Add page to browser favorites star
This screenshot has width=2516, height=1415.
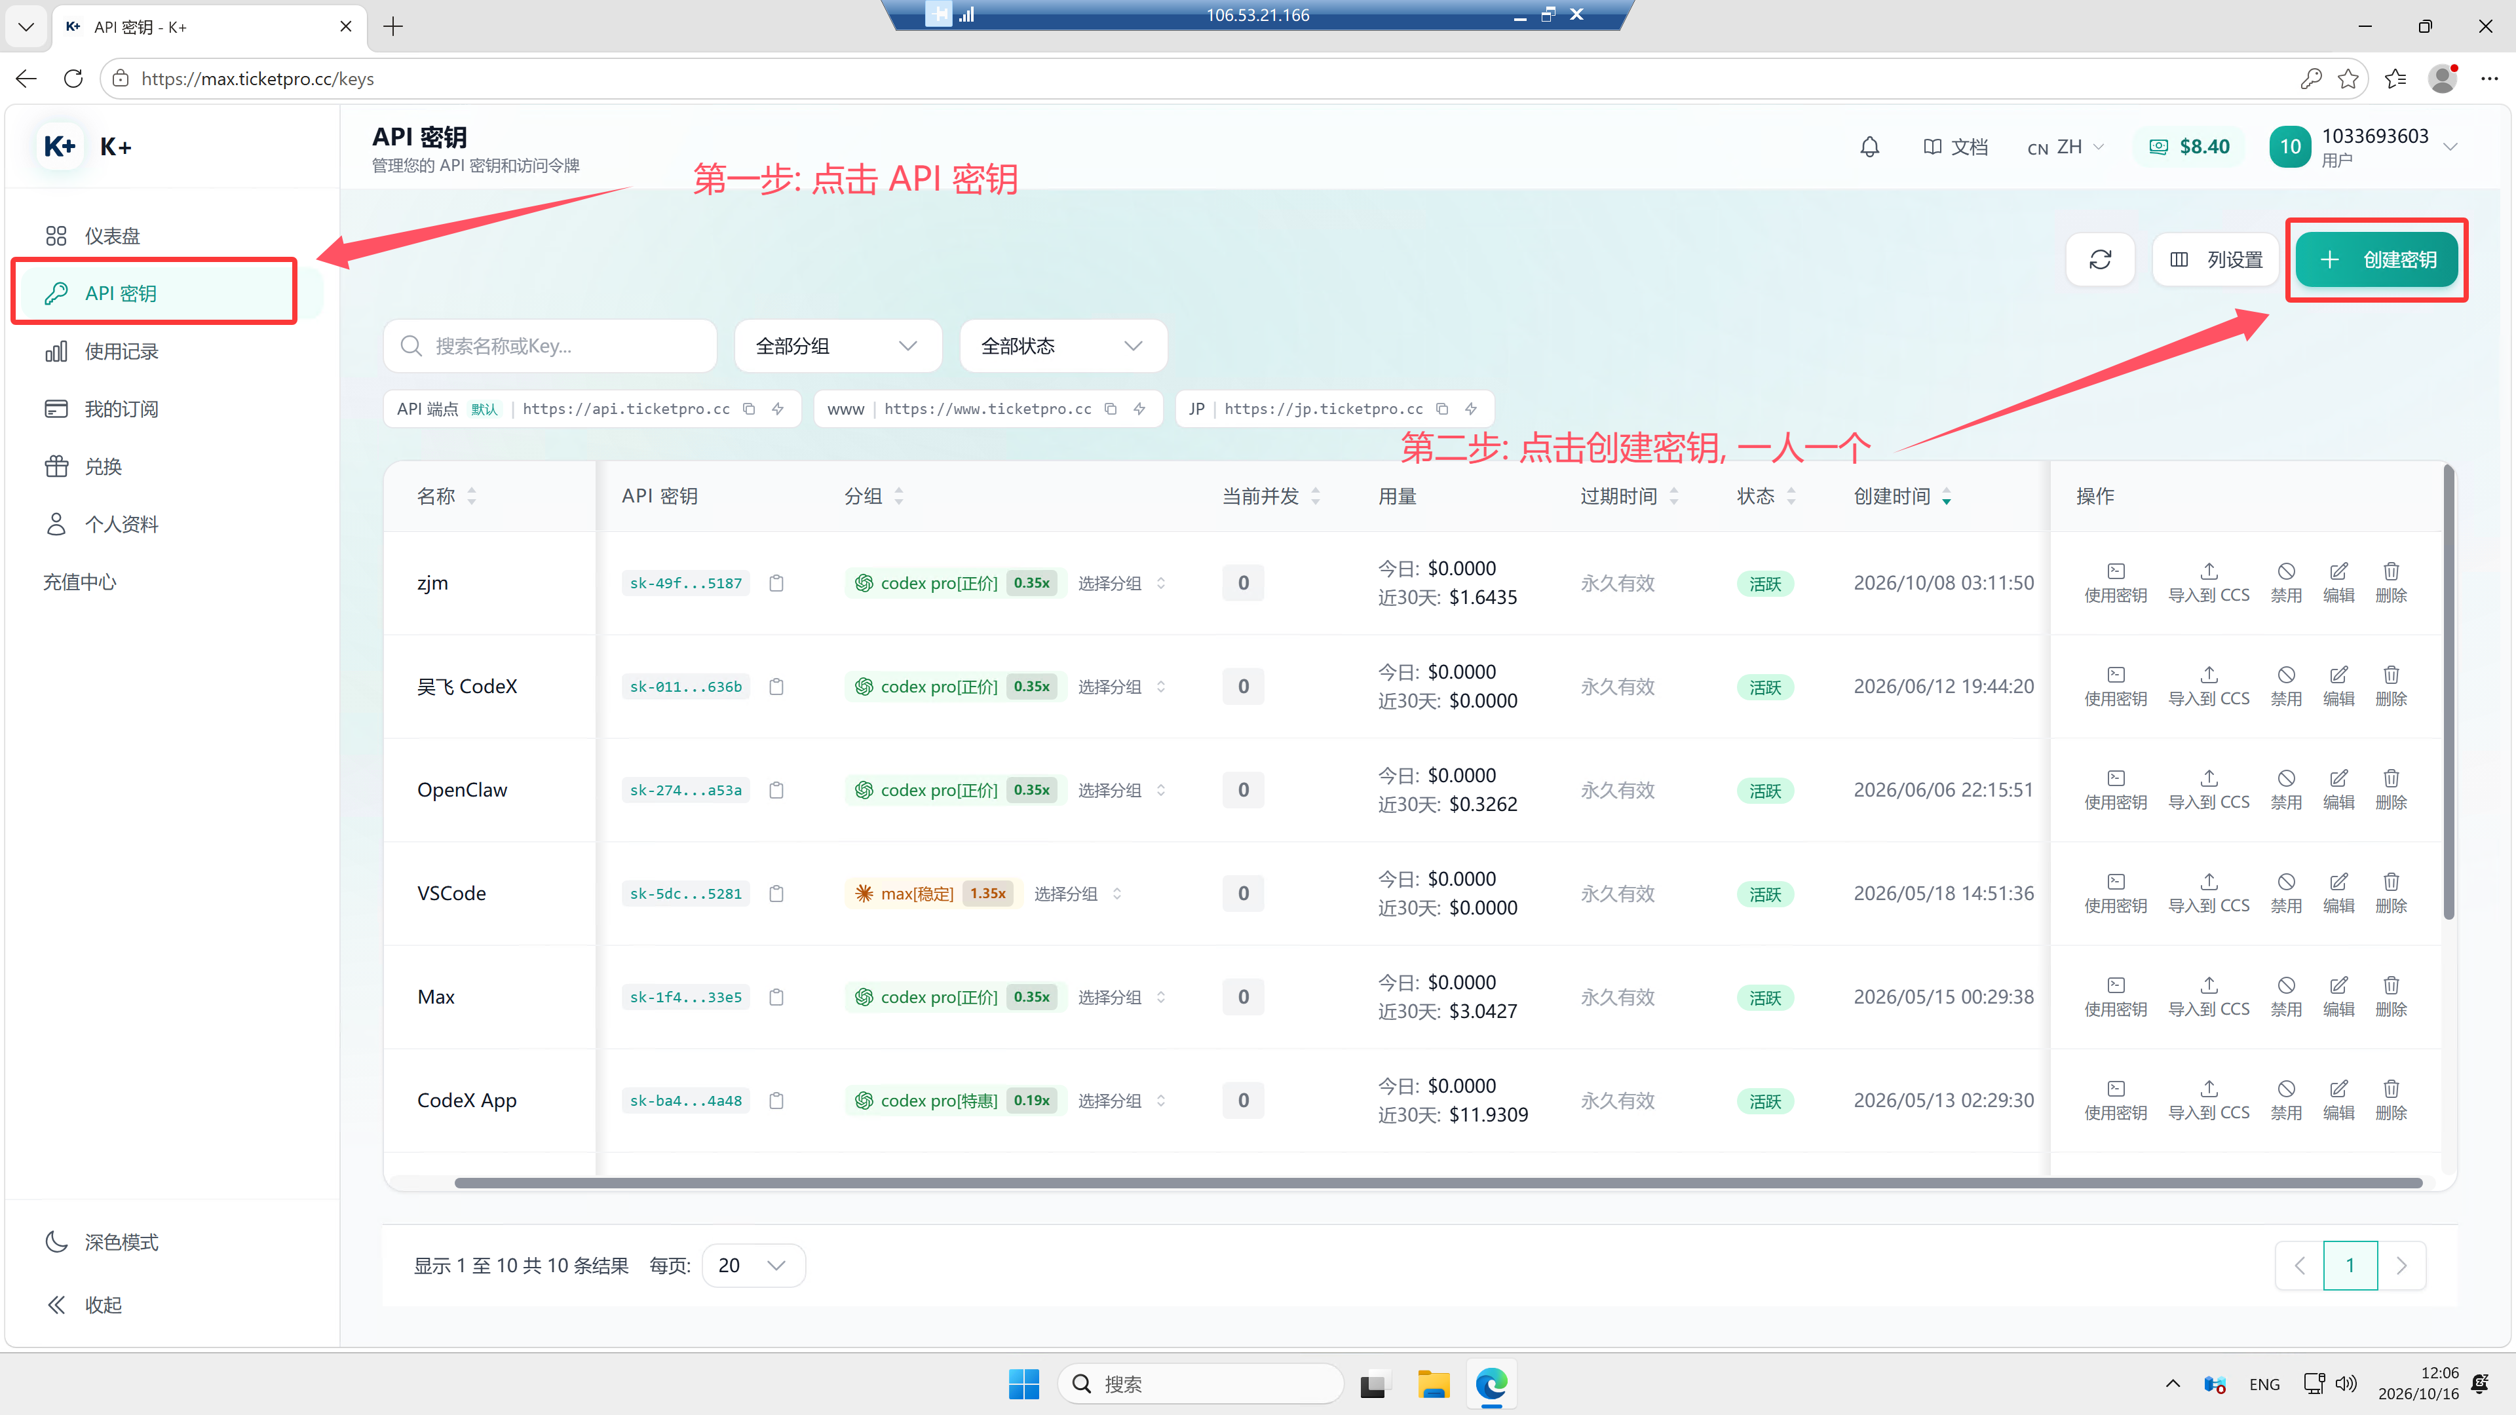click(2348, 79)
